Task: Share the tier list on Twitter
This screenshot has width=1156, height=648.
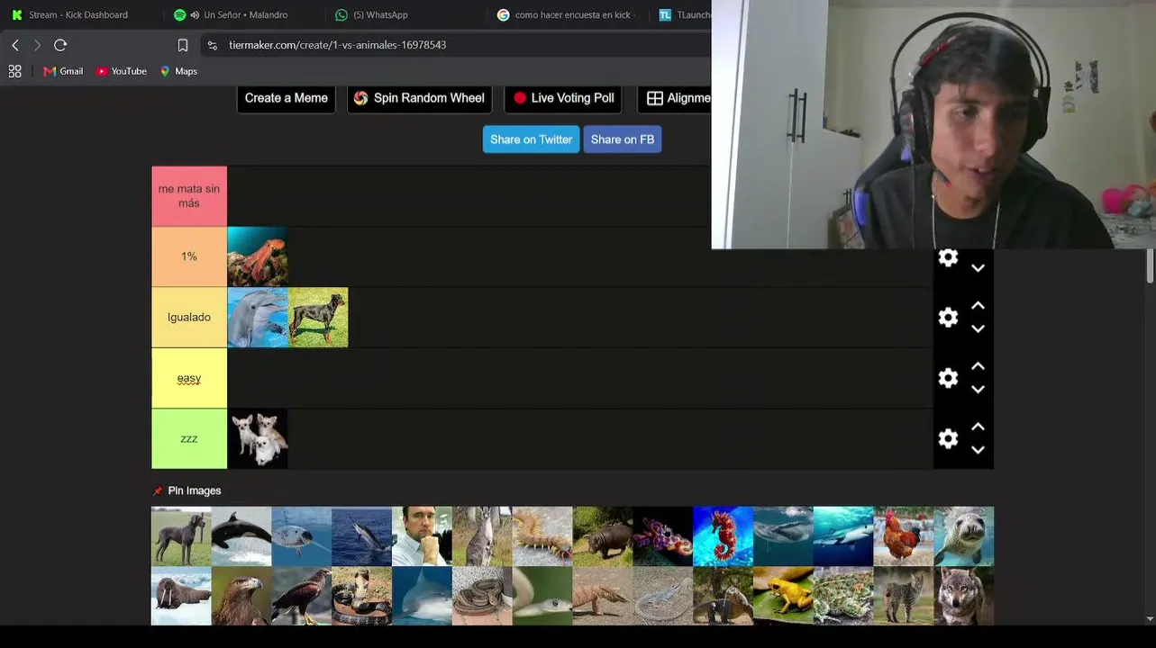Action: [531, 139]
